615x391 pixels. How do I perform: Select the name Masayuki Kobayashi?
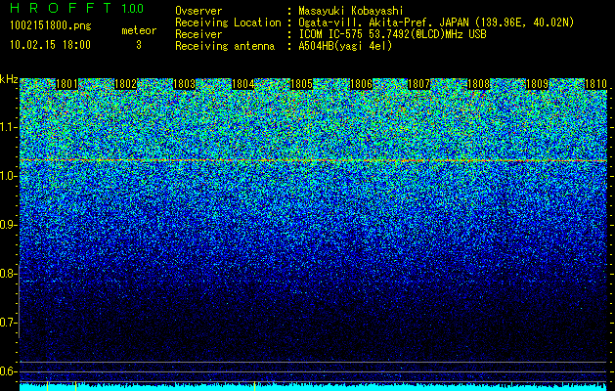tap(351, 12)
